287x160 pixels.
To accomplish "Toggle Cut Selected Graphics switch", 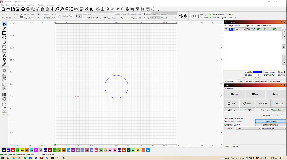I will (225, 118).
